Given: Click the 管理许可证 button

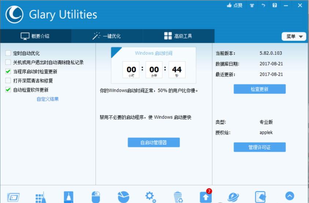Looking at the screenshot, I should point(260,147).
